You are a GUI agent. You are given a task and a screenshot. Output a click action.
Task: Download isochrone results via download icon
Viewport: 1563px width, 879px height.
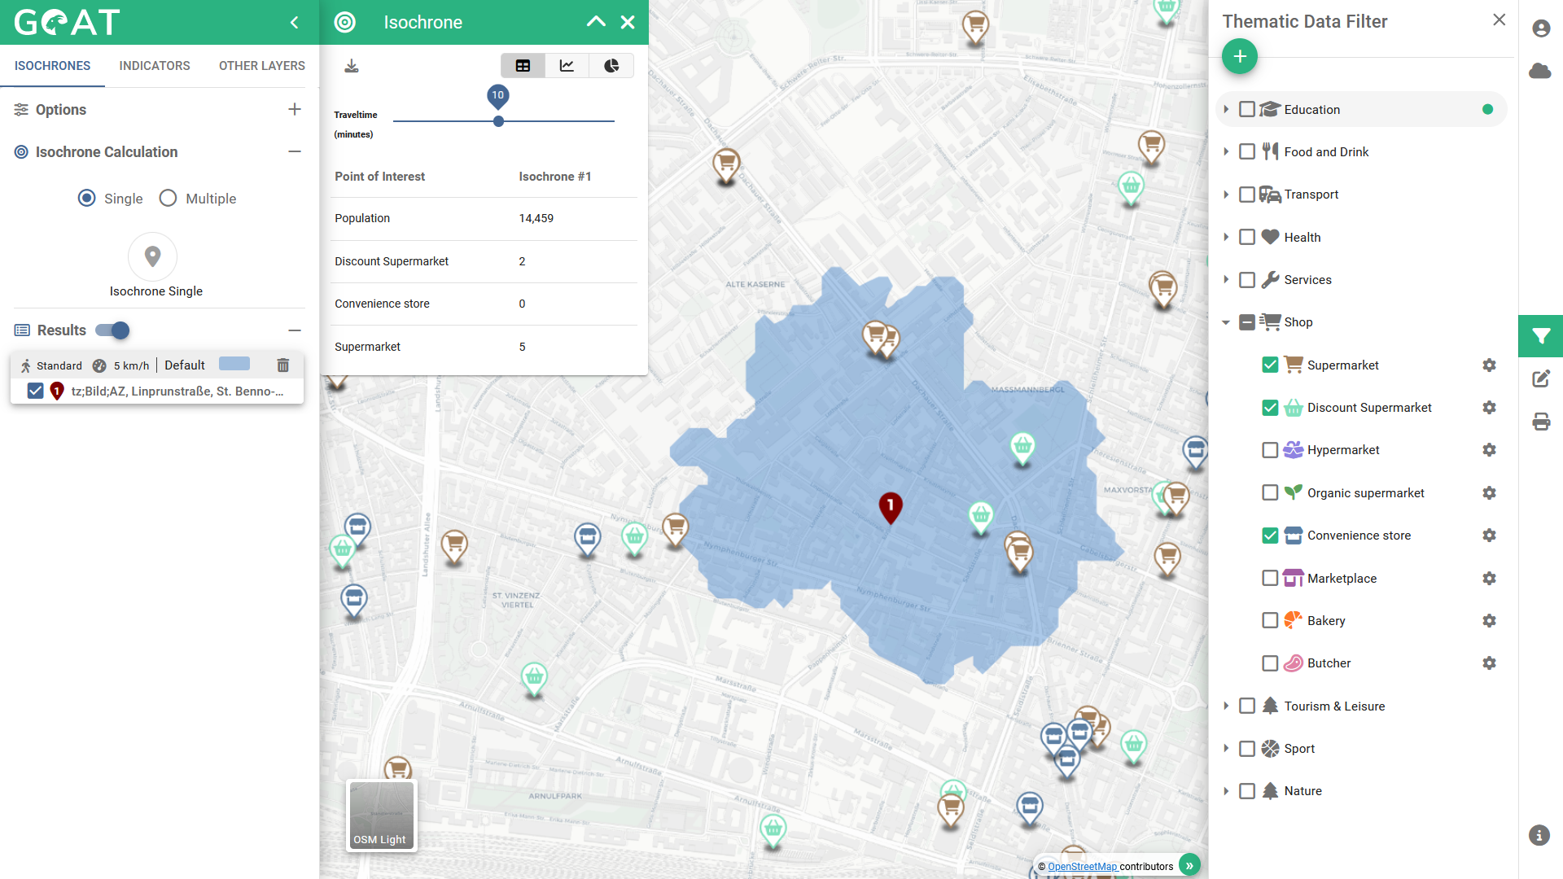click(x=352, y=66)
